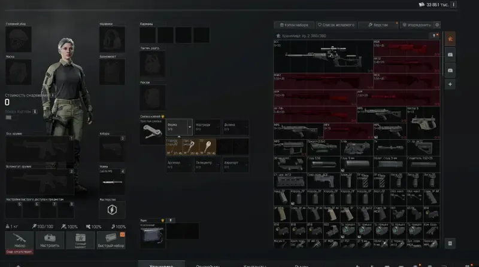
Task: Click the Купон набора button
Action: click(x=294, y=25)
